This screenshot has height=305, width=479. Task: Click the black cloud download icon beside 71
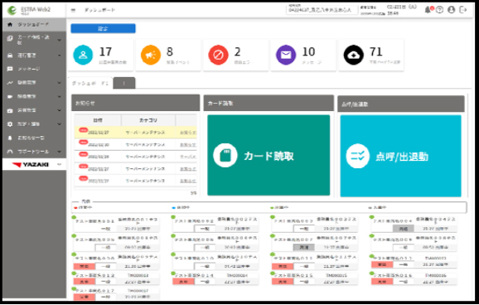point(353,55)
